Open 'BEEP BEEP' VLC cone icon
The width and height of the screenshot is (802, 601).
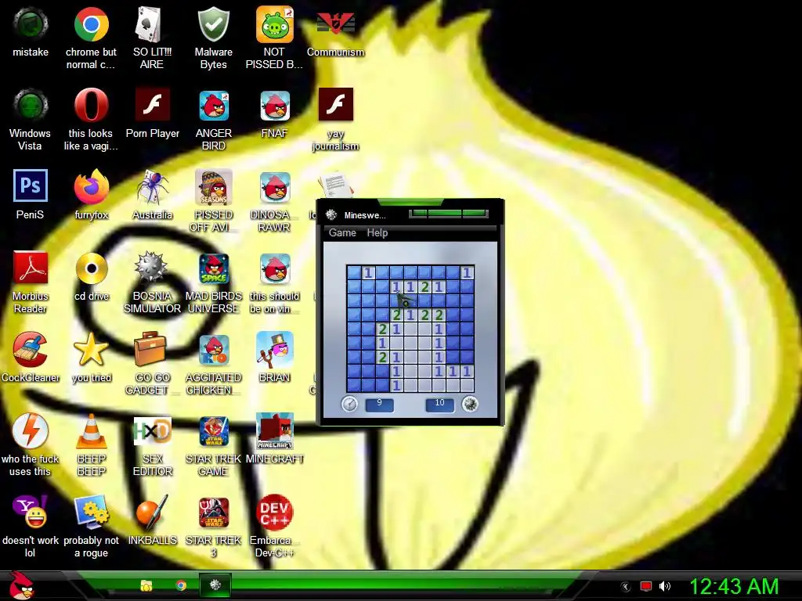tap(91, 431)
